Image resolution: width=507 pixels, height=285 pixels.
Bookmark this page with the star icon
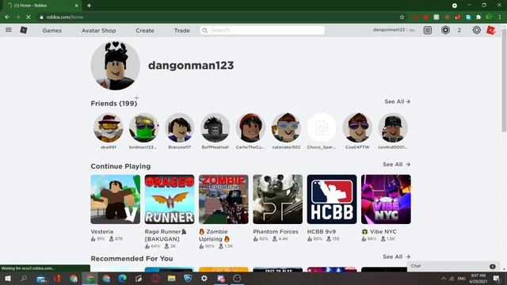coord(402,17)
